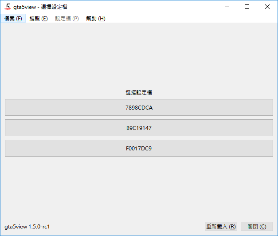Click the gta5view 1.5.0-rc1 version label

(x=27, y=227)
